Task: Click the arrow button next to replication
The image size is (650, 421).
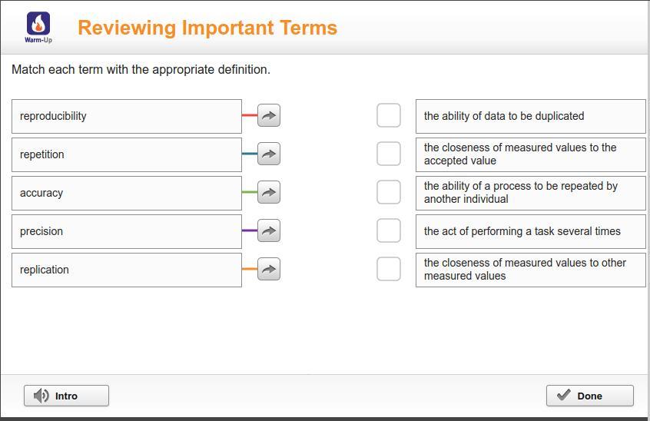Action: pos(268,270)
